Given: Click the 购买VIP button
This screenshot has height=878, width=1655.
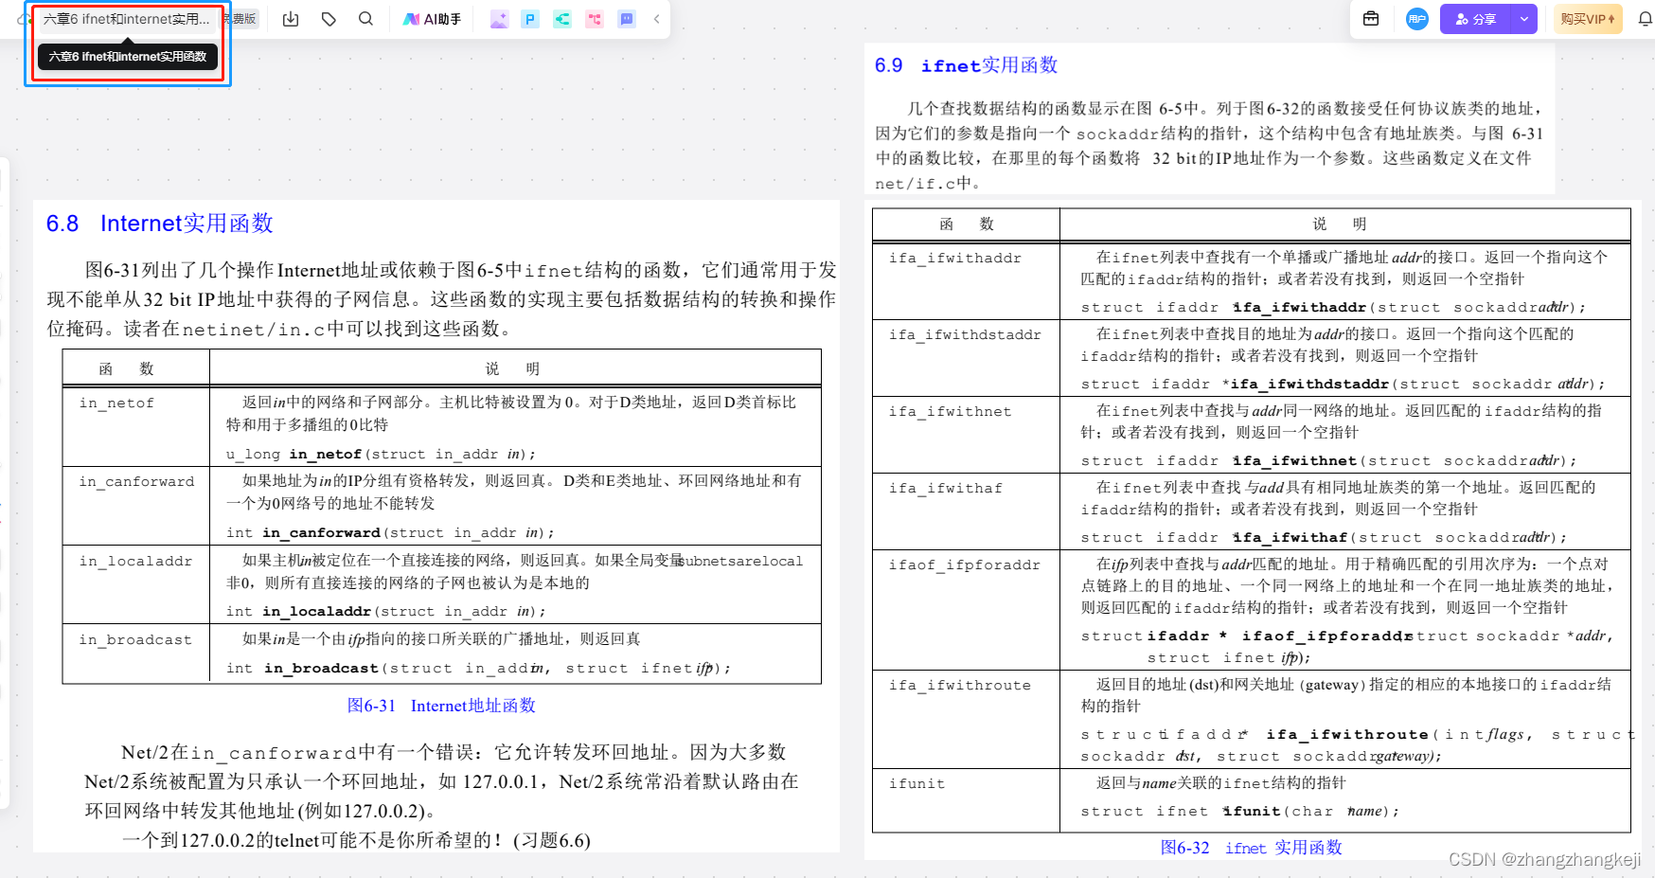Looking at the screenshot, I should 1588,19.
